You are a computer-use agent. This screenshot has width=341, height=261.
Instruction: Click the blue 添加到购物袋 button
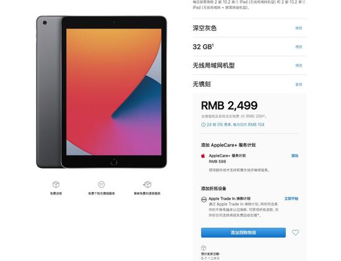pyautogui.click(x=244, y=232)
